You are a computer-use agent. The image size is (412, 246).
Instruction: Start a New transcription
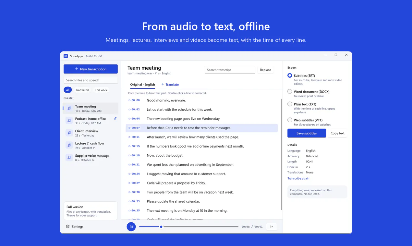tap(91, 69)
